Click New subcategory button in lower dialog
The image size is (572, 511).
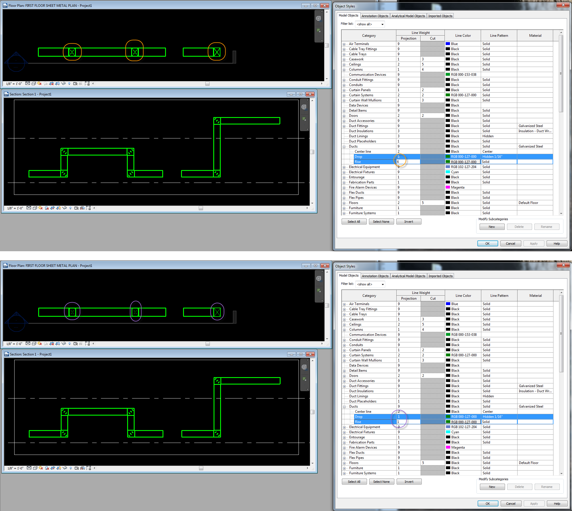[x=492, y=487]
